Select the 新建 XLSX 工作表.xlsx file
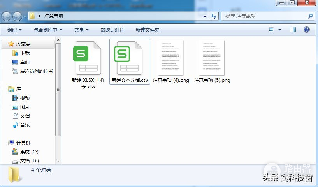Screen dimensions: 318x187 click(88, 58)
